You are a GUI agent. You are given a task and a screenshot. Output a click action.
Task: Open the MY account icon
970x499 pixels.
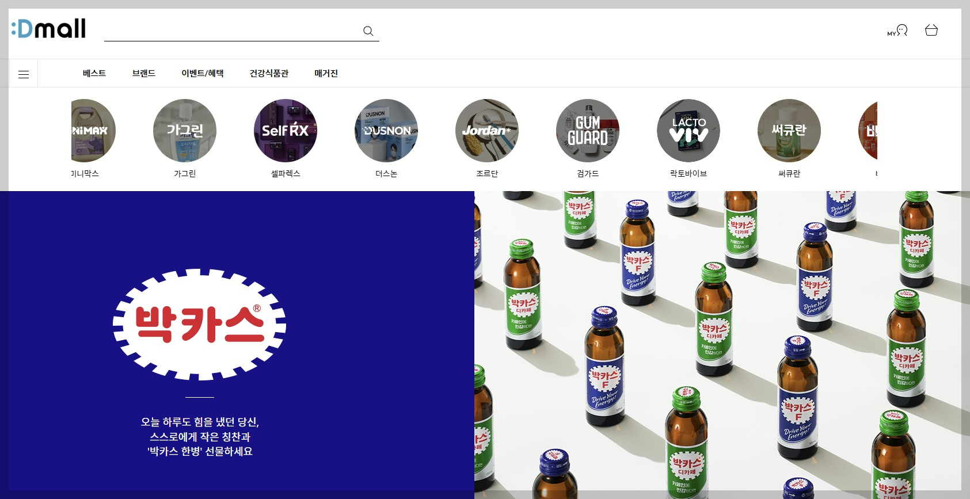pos(897,31)
